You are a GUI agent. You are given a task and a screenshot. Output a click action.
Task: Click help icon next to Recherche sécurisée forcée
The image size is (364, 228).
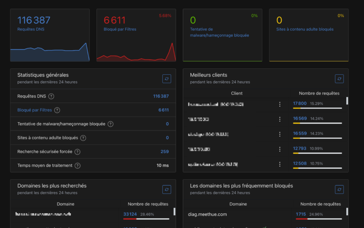(77, 151)
